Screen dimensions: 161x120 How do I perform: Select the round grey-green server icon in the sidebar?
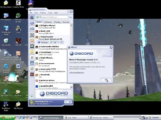(x=32, y=69)
